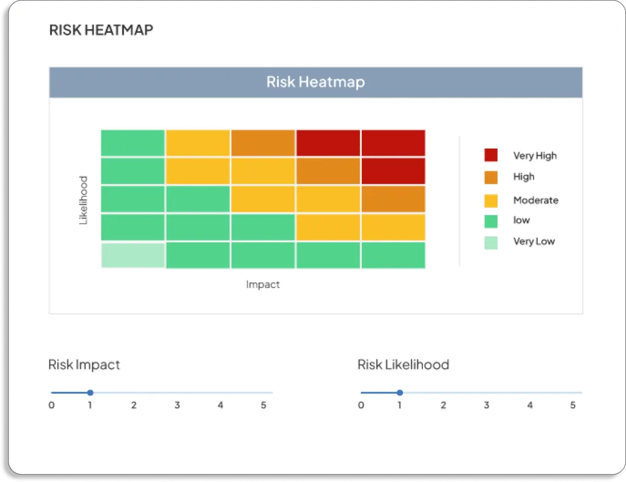Click the Risk Heatmap title banner
Viewport: 626px width, 482px height.
315,82
